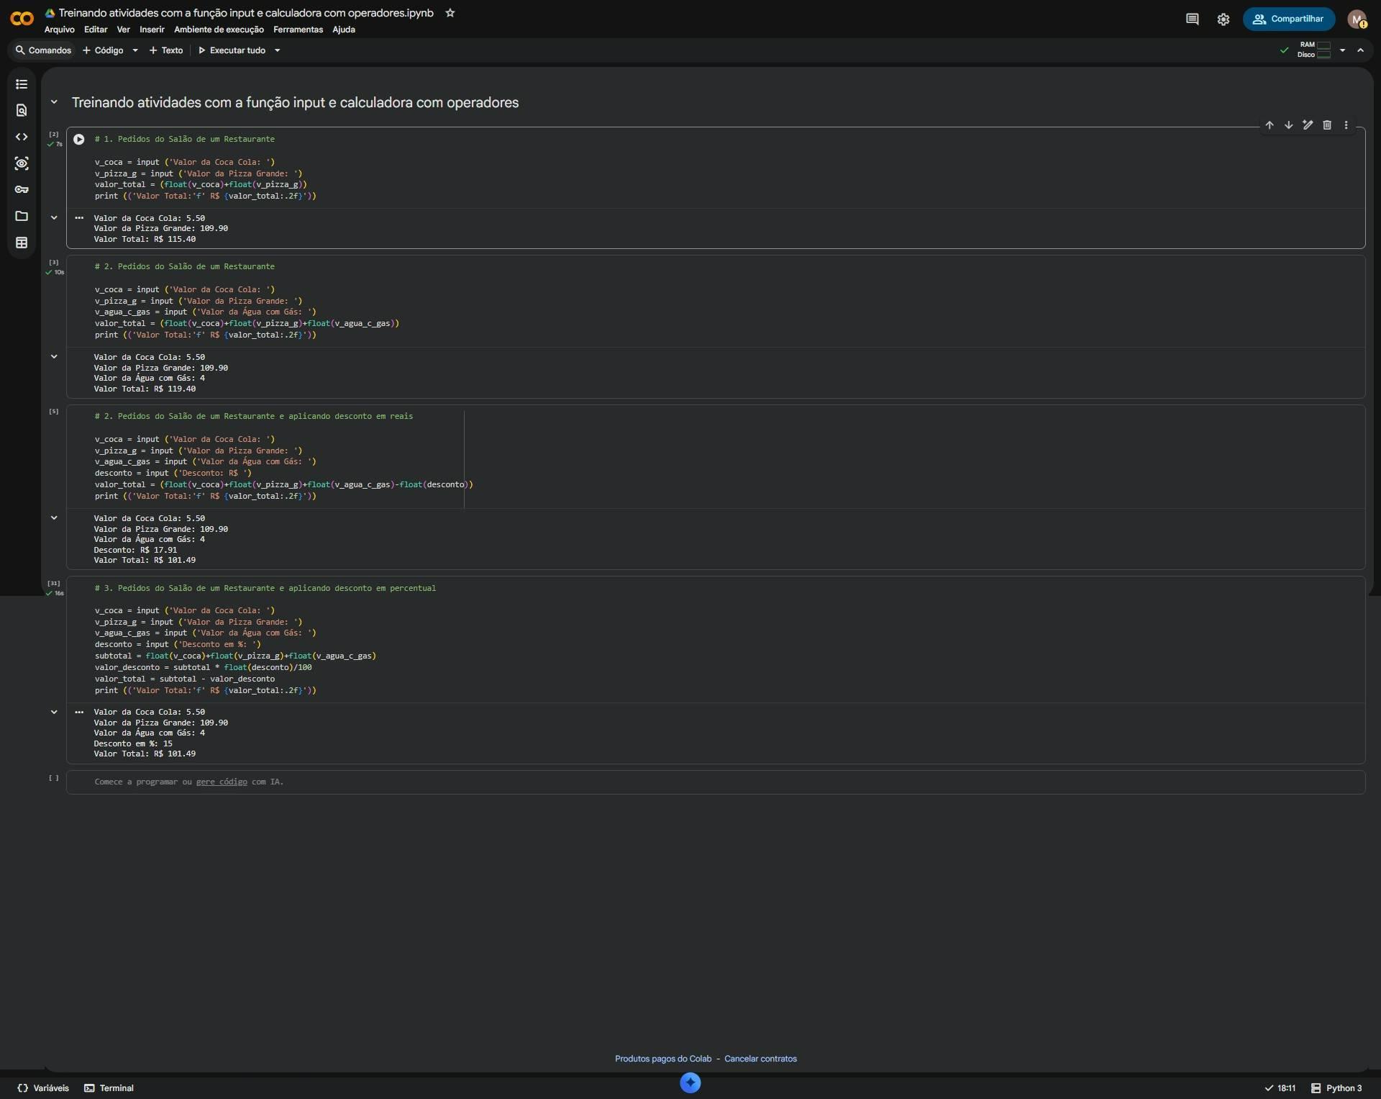The height and width of the screenshot is (1099, 1381).
Task: Open Produtos pagos do Colab link
Action: click(662, 1059)
